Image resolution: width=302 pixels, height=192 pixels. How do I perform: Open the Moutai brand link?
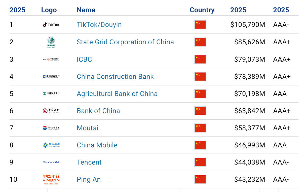point(88,128)
